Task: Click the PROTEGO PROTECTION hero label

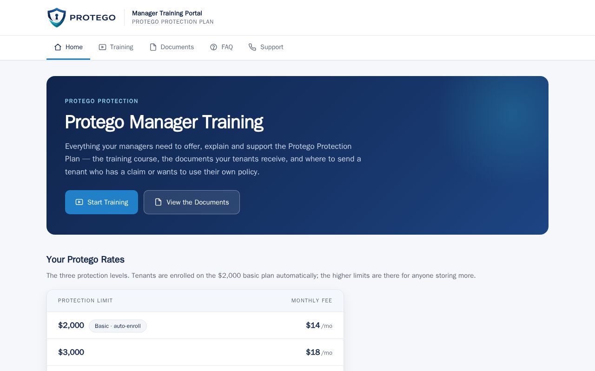Action: click(x=102, y=101)
